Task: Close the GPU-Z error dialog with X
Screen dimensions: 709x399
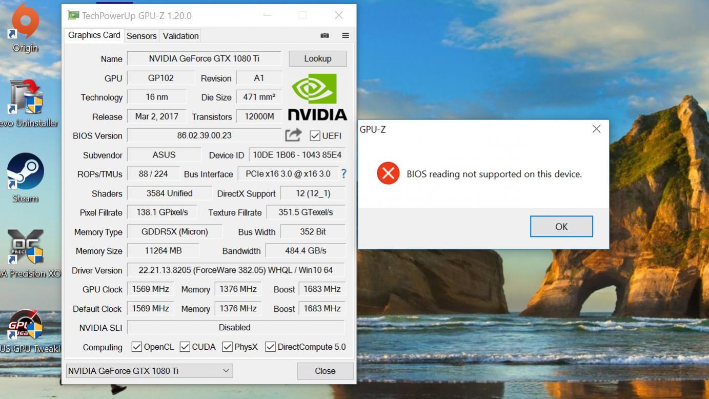Action: click(596, 129)
